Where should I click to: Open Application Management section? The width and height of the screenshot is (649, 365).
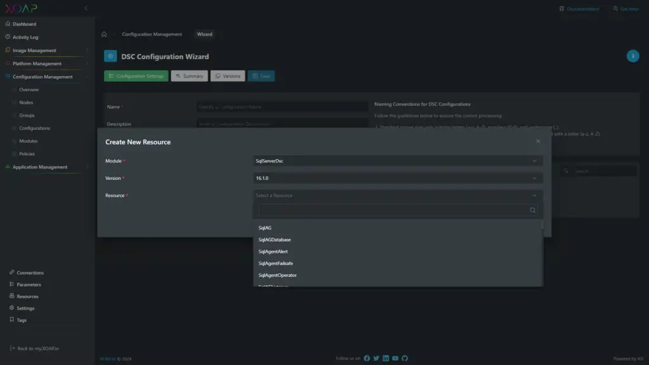[x=40, y=167]
